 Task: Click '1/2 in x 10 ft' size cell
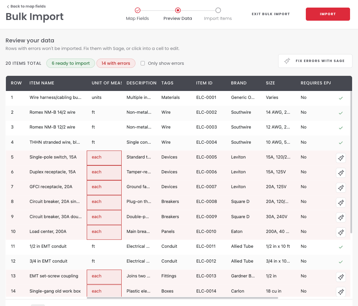click(x=278, y=246)
